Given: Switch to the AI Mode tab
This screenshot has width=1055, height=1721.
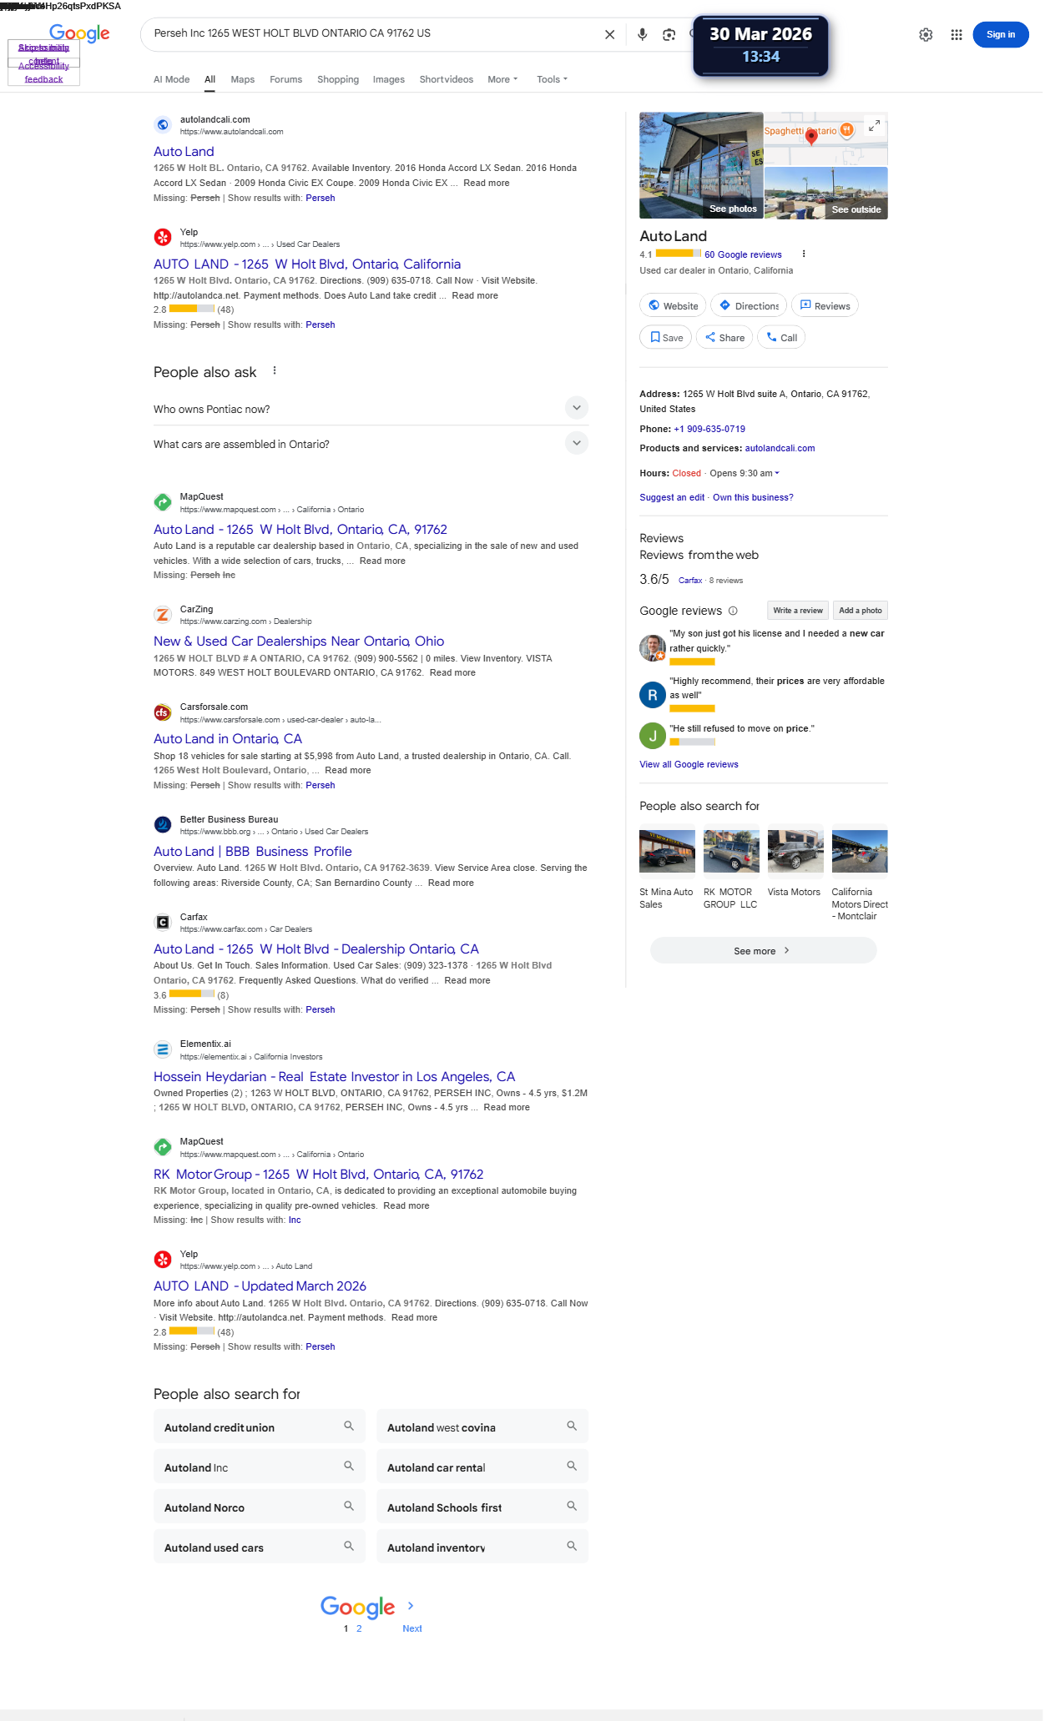Looking at the screenshot, I should click(171, 79).
